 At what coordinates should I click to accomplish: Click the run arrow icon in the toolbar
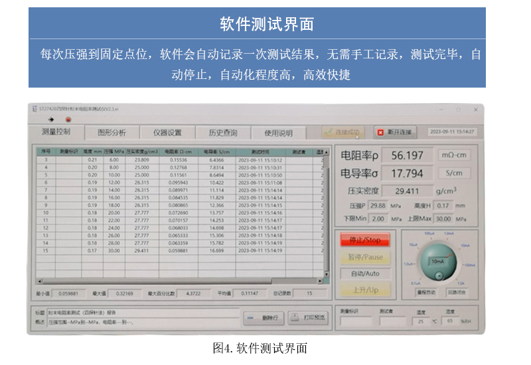pos(50,119)
